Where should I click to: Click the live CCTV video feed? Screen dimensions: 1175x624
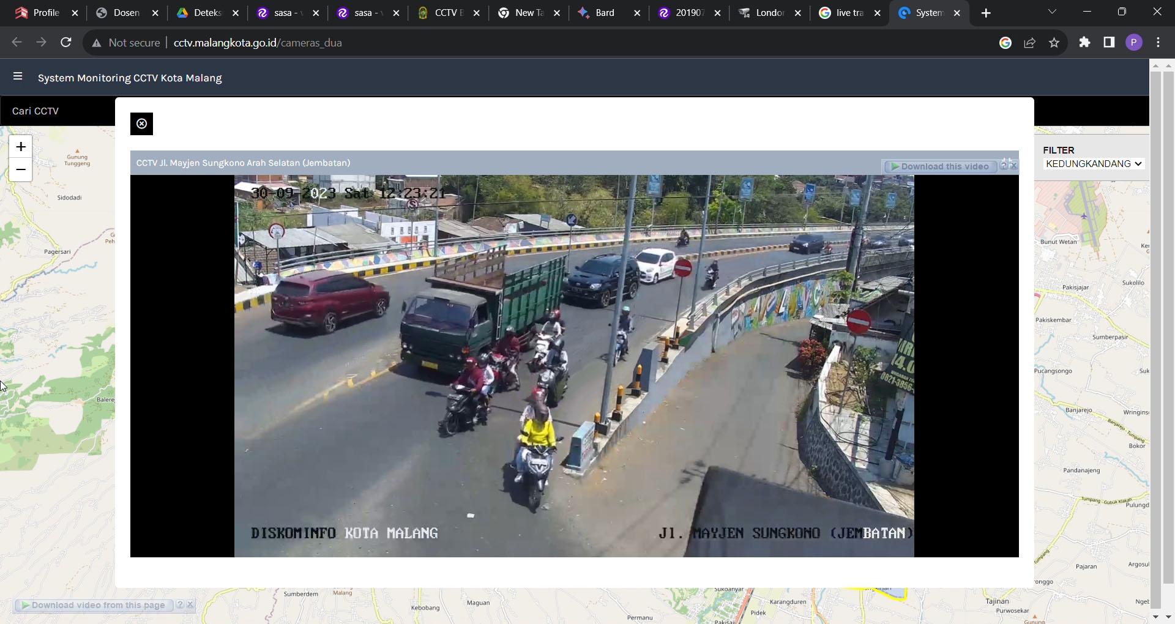coord(574,366)
